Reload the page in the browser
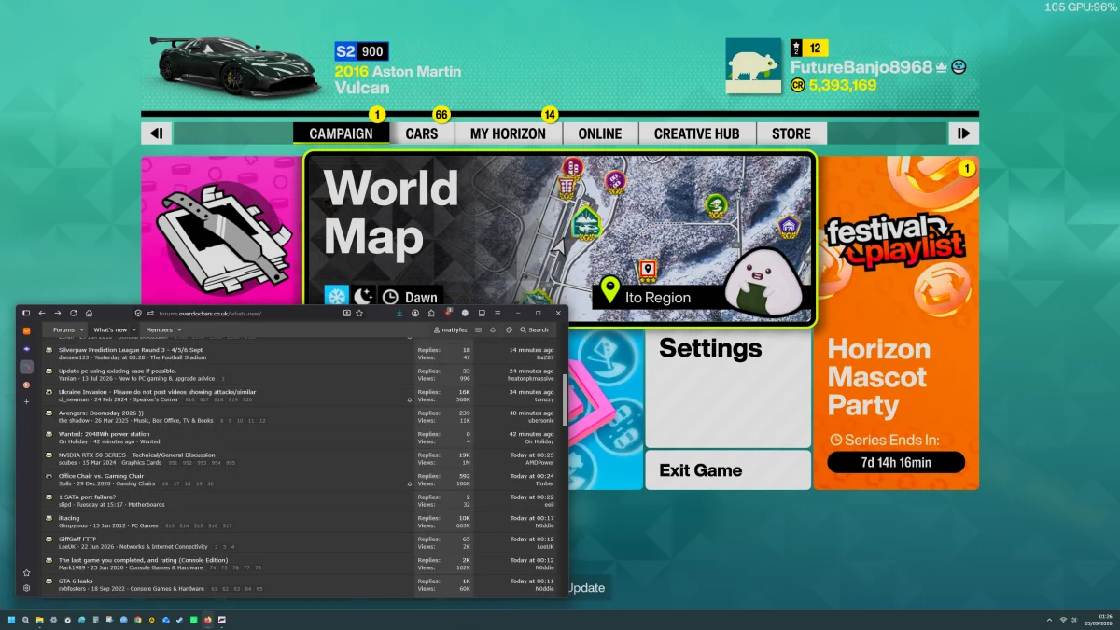 [73, 313]
